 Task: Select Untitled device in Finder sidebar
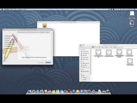coord(84,65)
